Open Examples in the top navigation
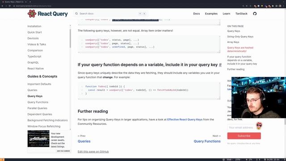The width and height of the screenshot is (286, 161). 211,14
